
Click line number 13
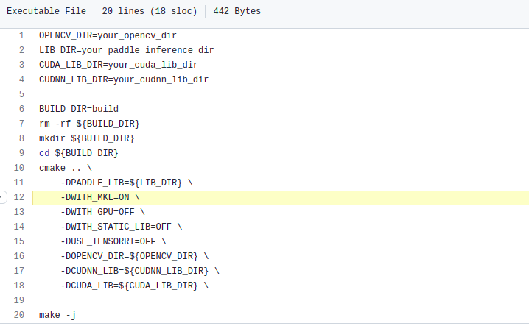19,212
